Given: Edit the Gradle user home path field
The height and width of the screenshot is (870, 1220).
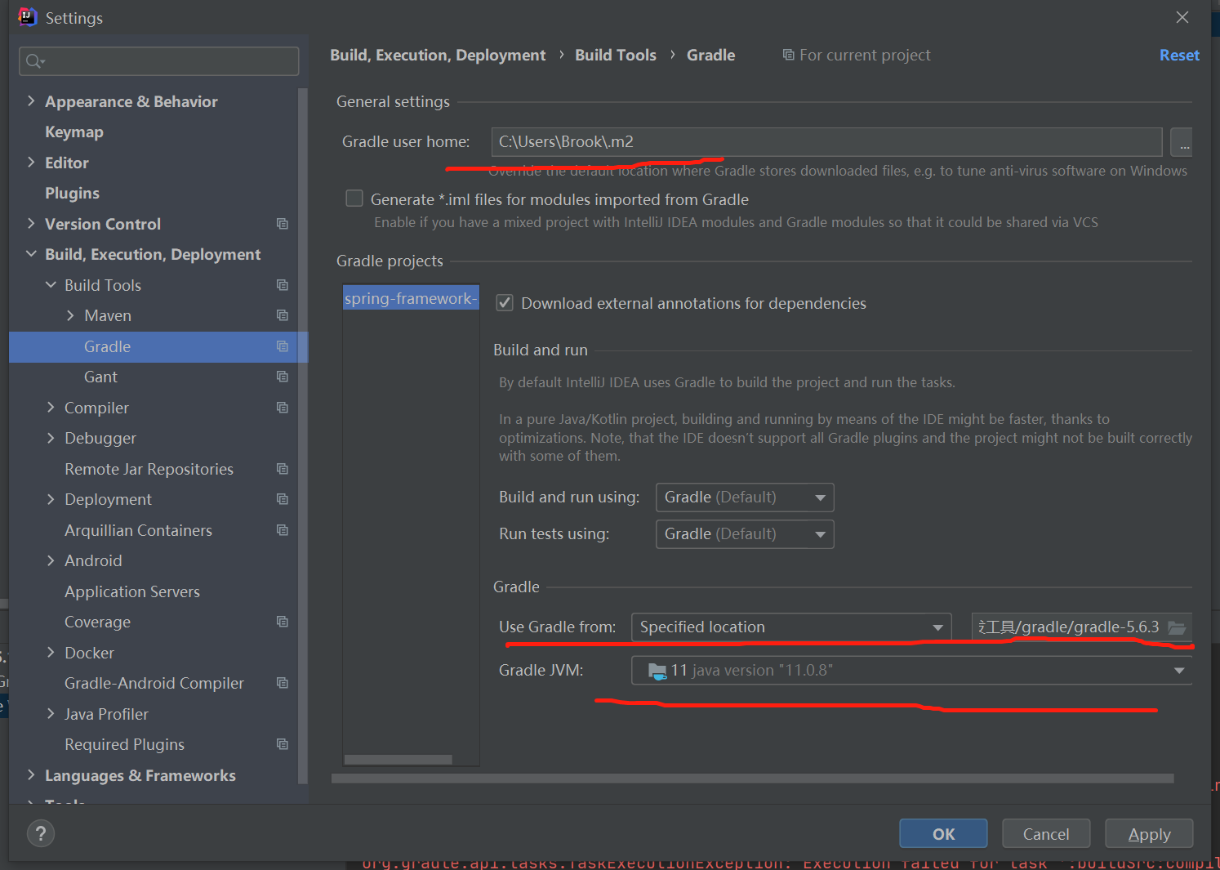Looking at the screenshot, I should tap(826, 142).
